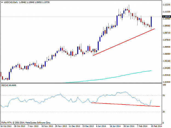The image size is (171, 128).
Task: Click the RSI scale value 100
Action: click(164, 85)
